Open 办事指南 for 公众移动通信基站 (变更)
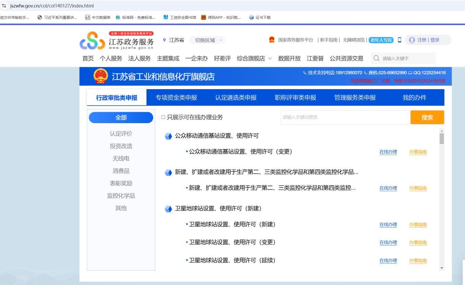The width and height of the screenshot is (465, 285). pos(418,152)
